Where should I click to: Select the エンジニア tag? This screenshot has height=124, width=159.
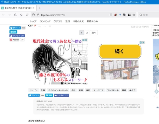tap(99, 90)
